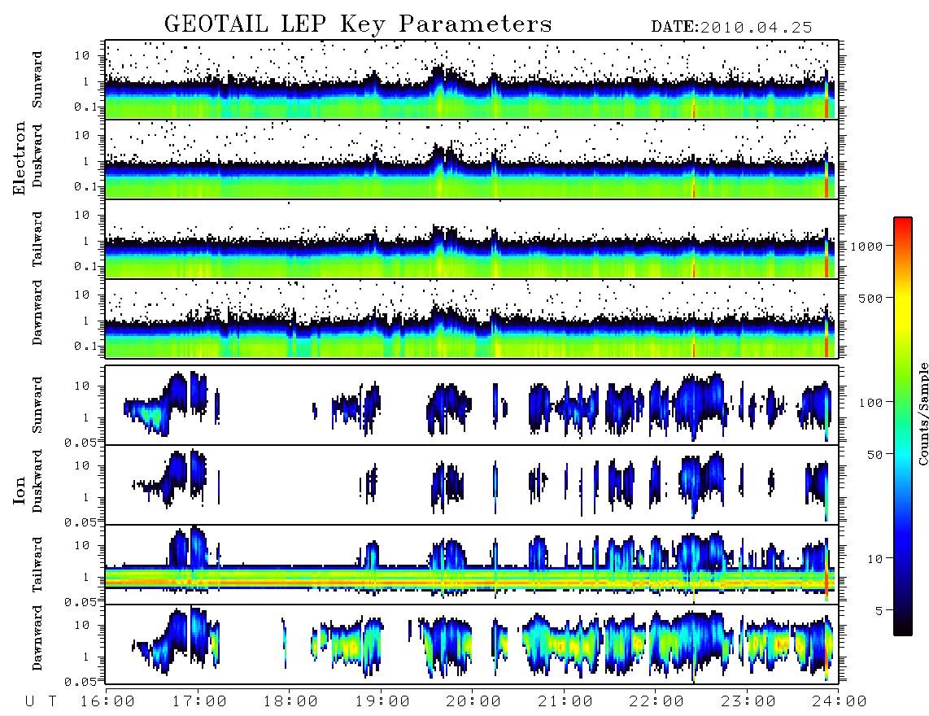929x716 pixels.
Task: Click the Ion "Duskward" panel label
Action: (37, 482)
